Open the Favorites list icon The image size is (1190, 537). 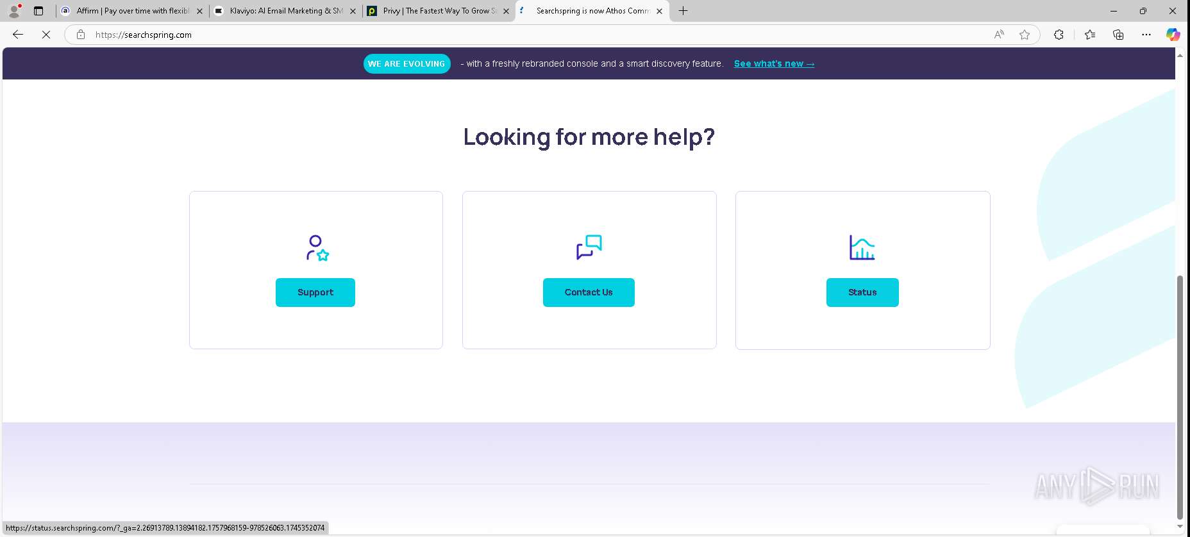point(1090,35)
